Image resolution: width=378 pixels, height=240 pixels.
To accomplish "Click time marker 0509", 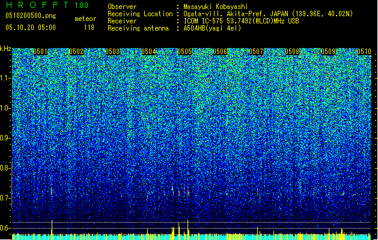I will coord(328,52).
